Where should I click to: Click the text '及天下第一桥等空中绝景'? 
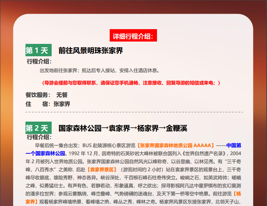(x=182, y=194)
